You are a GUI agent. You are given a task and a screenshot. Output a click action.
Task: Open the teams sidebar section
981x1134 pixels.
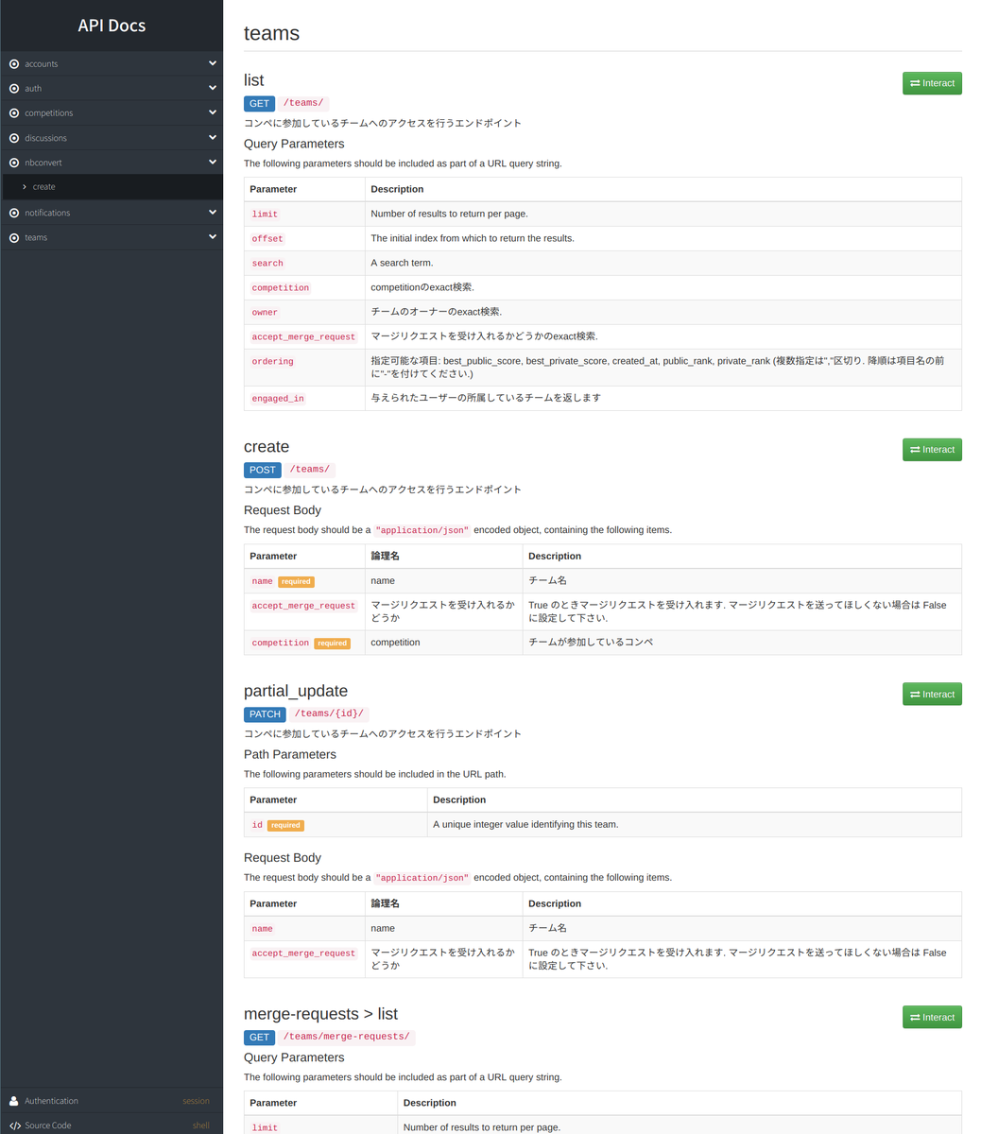coord(112,237)
